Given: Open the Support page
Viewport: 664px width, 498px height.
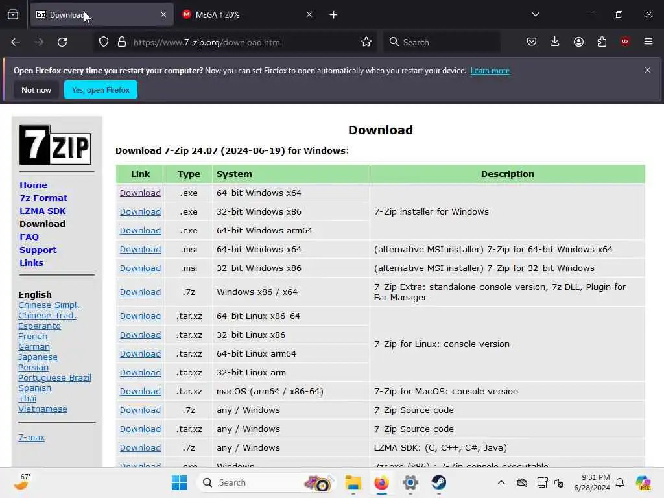Looking at the screenshot, I should [38, 250].
